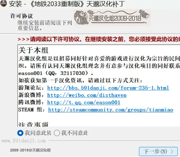This screenshot has height=157, width=180.
Task: Click the 关于本组 heading in license text
Action: [x=33, y=50]
